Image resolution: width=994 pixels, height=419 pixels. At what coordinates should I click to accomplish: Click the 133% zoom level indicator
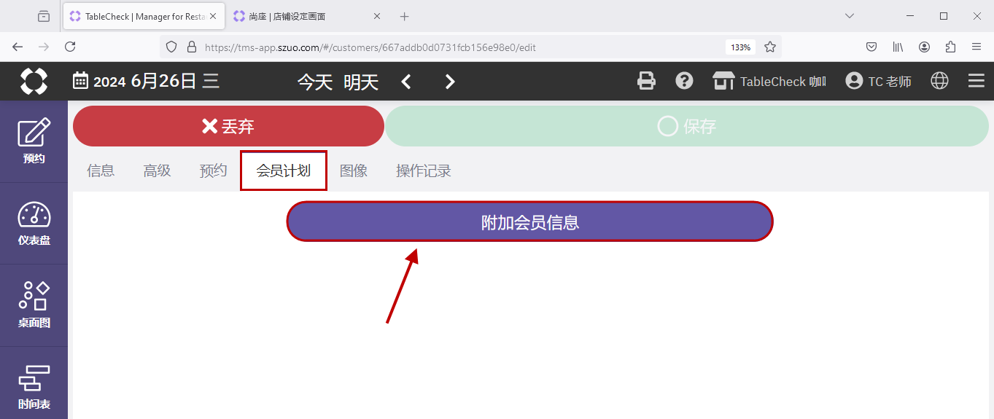coord(740,47)
